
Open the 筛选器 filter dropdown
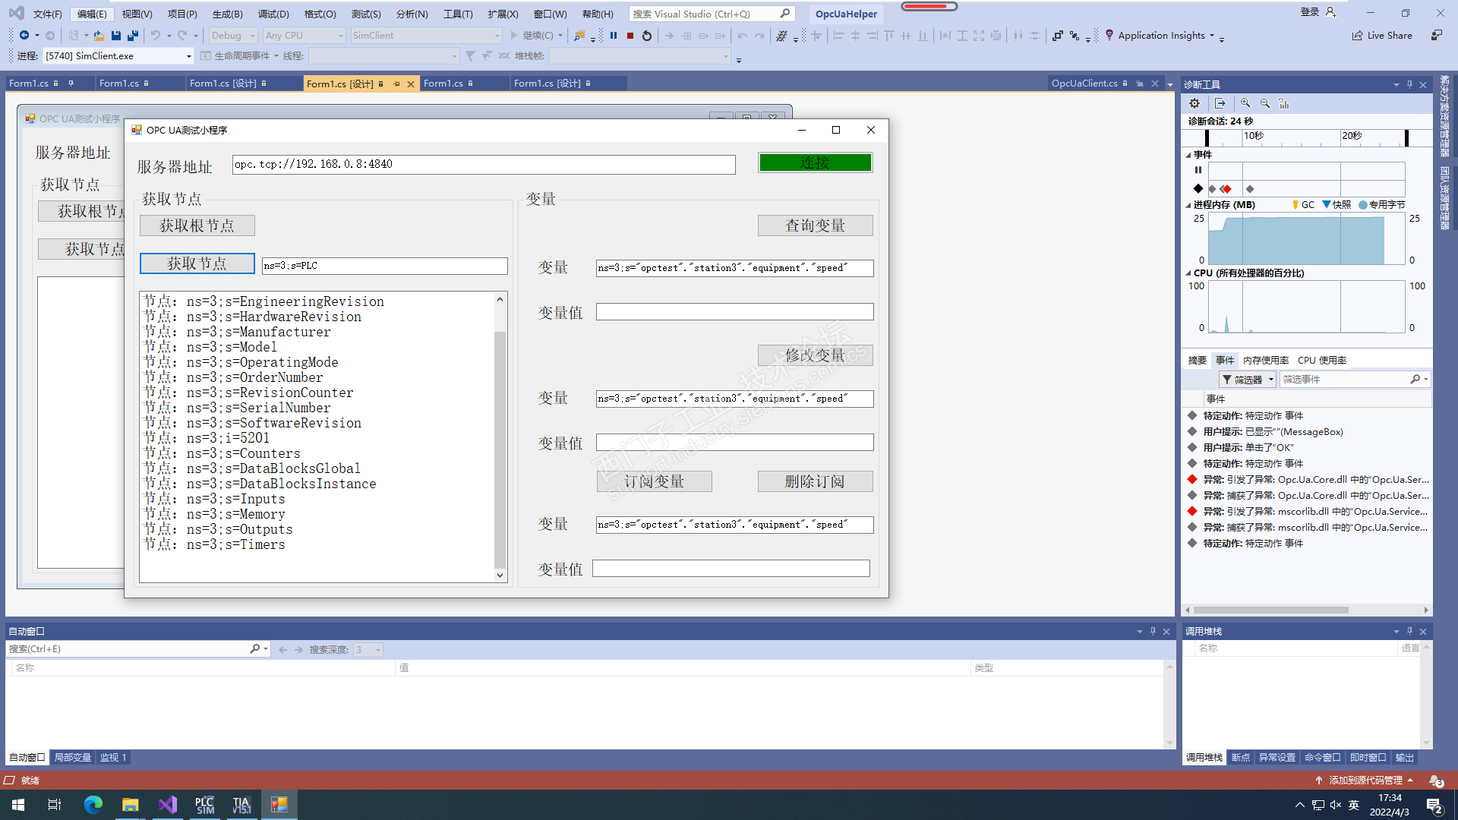[1248, 380]
